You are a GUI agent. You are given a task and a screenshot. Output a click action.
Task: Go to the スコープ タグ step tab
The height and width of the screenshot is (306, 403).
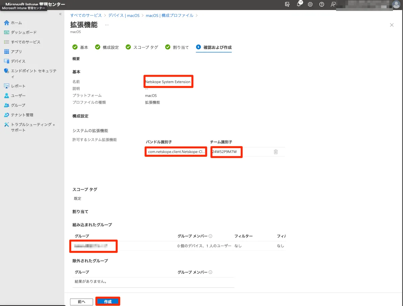142,47
